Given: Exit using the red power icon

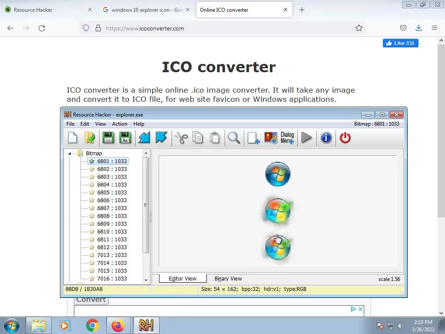Looking at the screenshot, I should [x=345, y=138].
